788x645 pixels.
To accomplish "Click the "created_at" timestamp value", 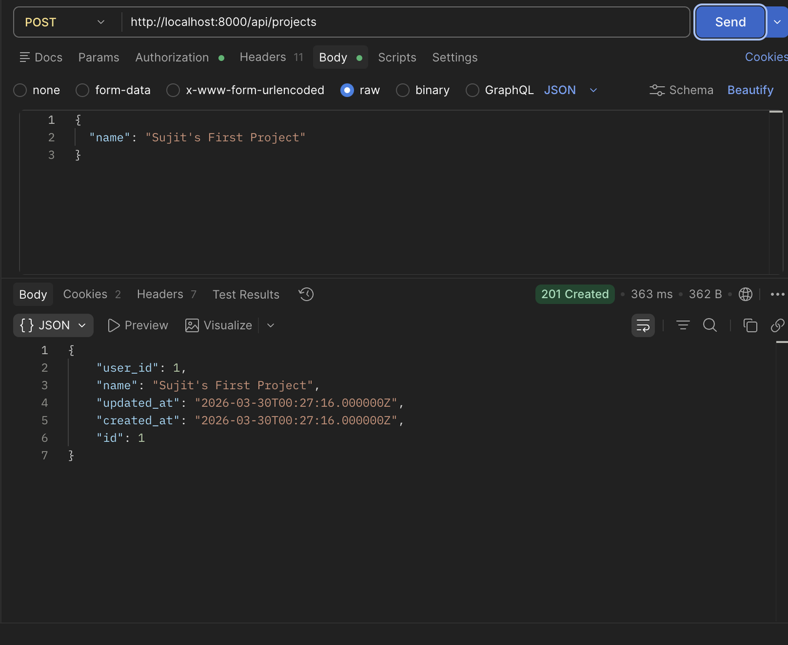I will (296, 421).
